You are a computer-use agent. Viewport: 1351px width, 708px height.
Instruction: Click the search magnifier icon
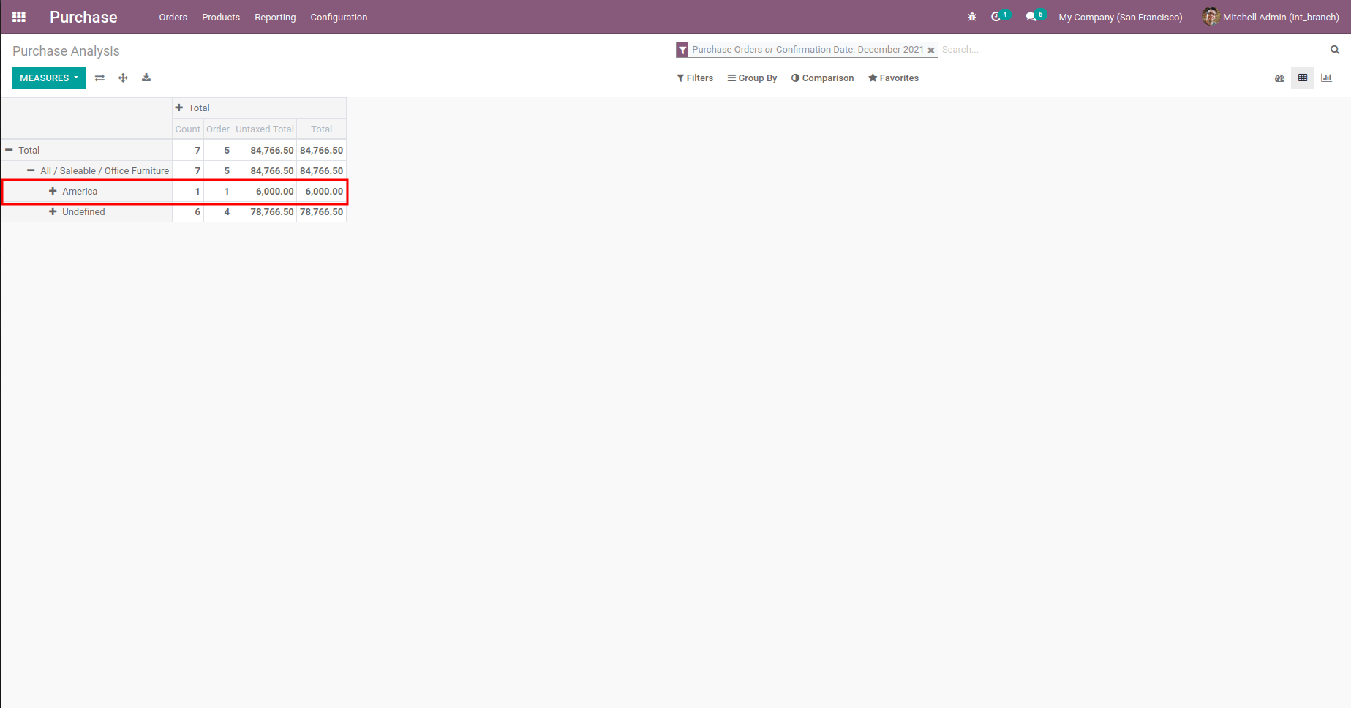coord(1334,50)
